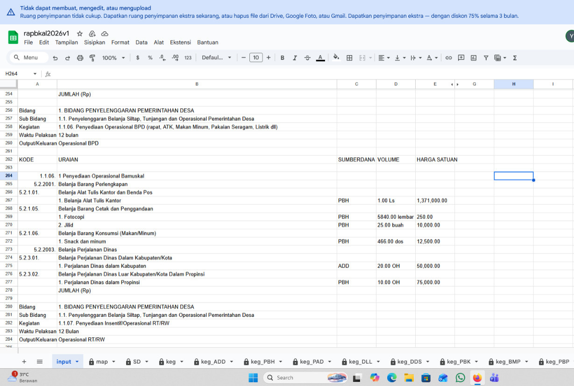574x386 pixels.
Task: Toggle bold formatting
Action: (x=283, y=58)
